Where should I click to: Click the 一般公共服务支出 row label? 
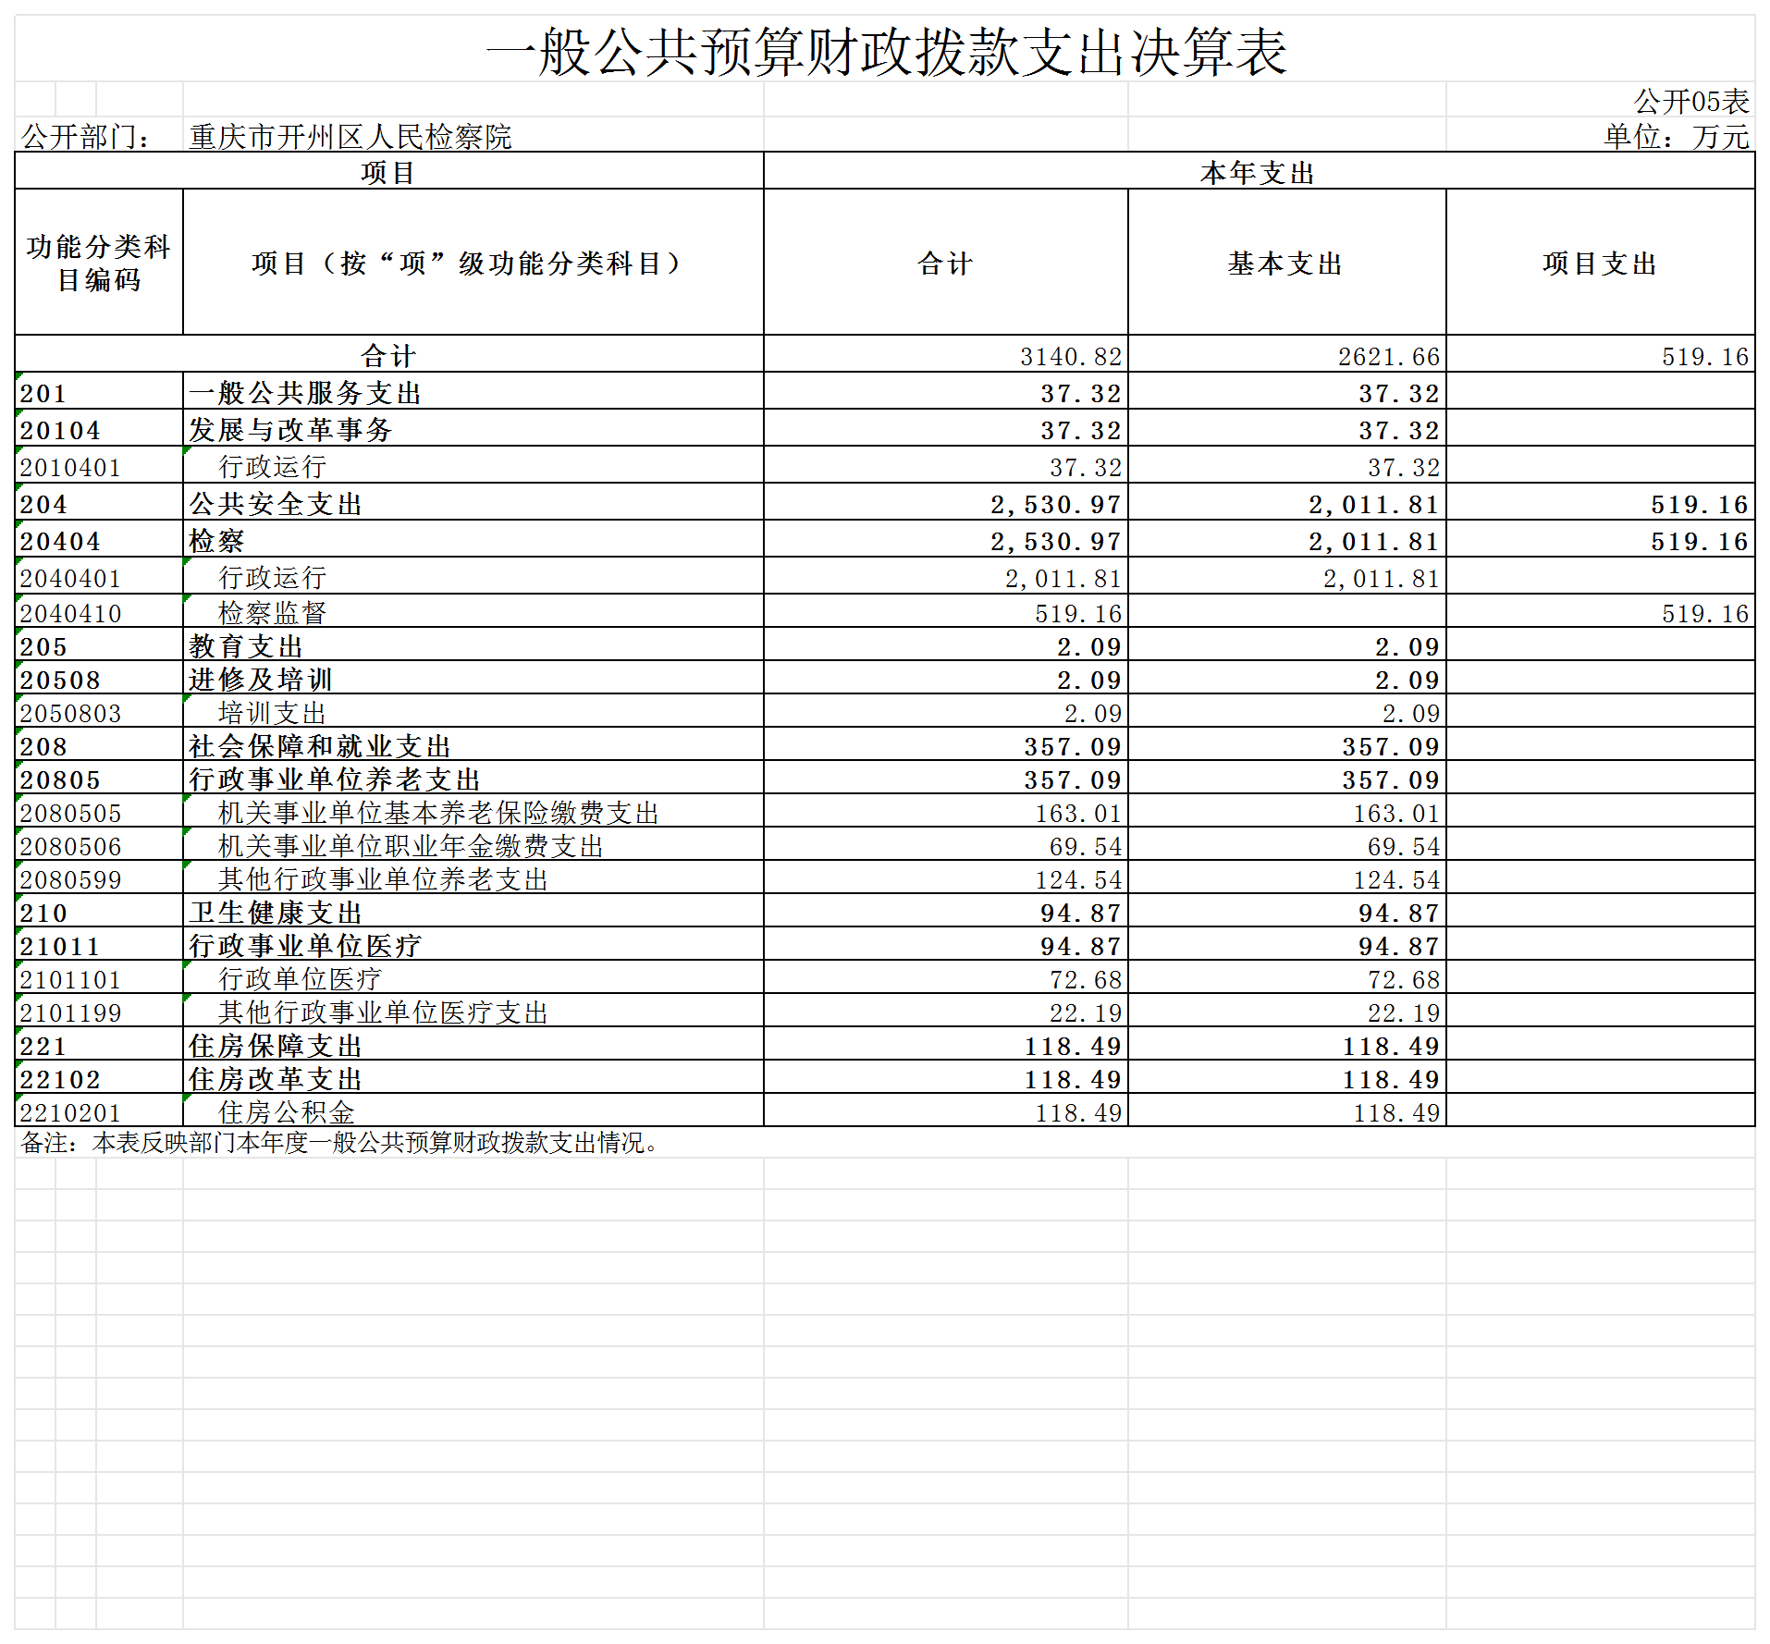click(305, 393)
